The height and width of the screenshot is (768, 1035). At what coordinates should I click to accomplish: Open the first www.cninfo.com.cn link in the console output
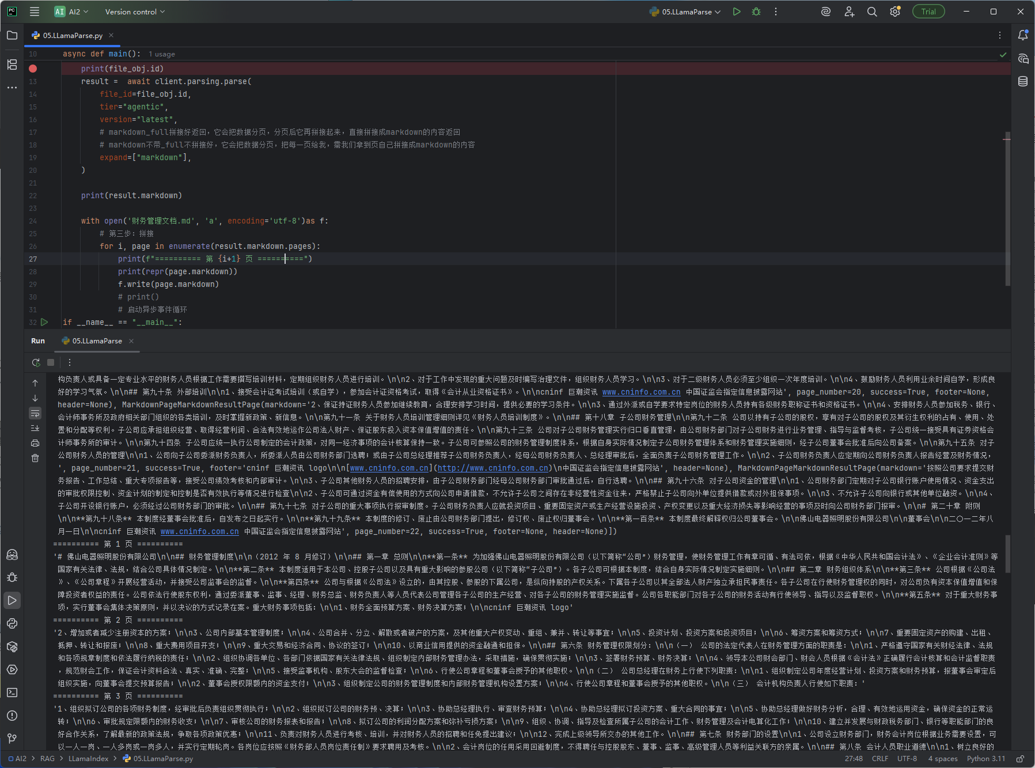(x=642, y=392)
